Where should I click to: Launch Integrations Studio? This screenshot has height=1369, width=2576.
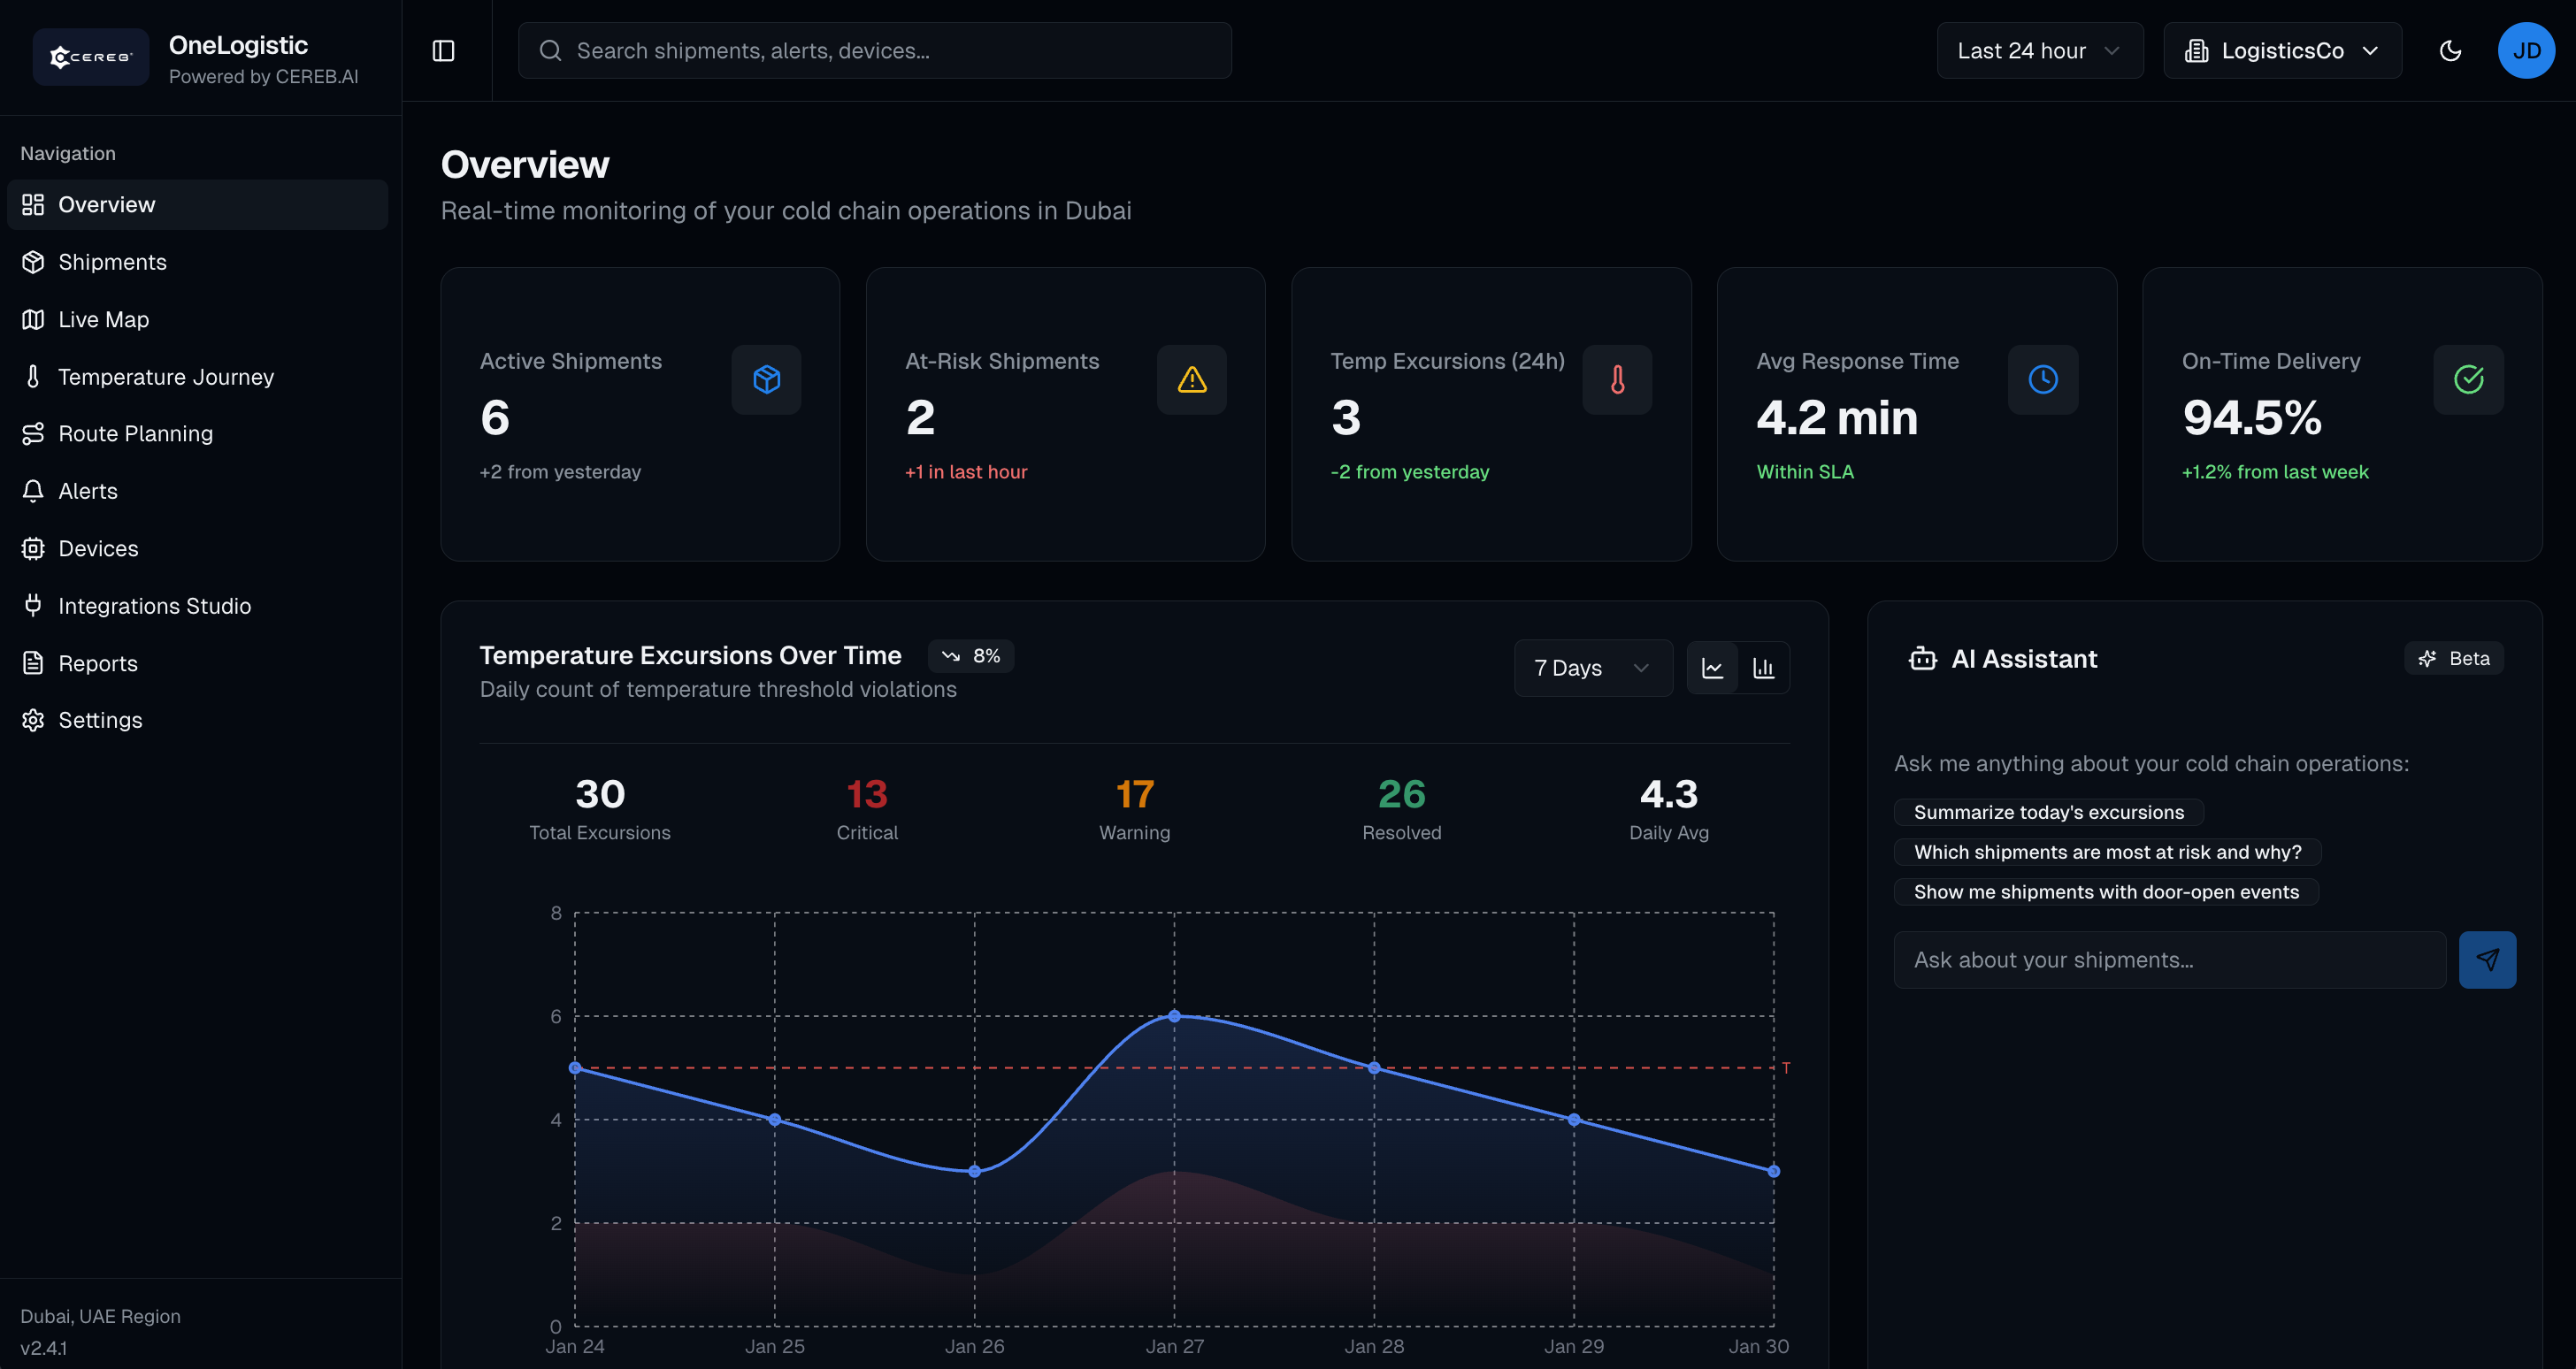click(155, 605)
